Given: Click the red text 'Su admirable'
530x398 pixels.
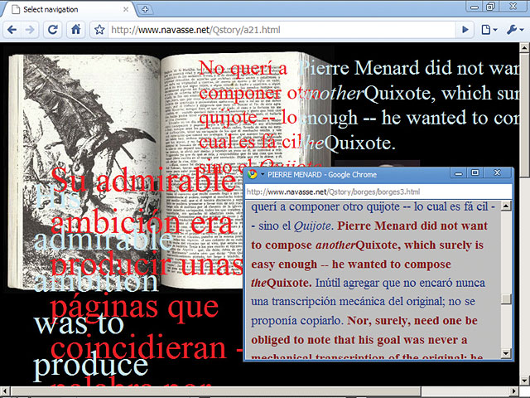Looking at the screenshot, I should click(143, 180).
